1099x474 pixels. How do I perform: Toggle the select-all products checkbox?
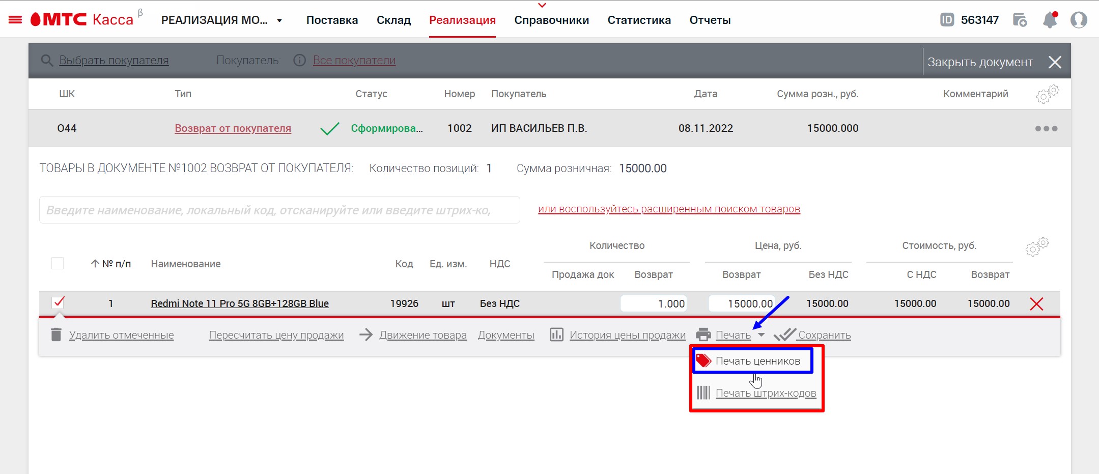pos(58,263)
